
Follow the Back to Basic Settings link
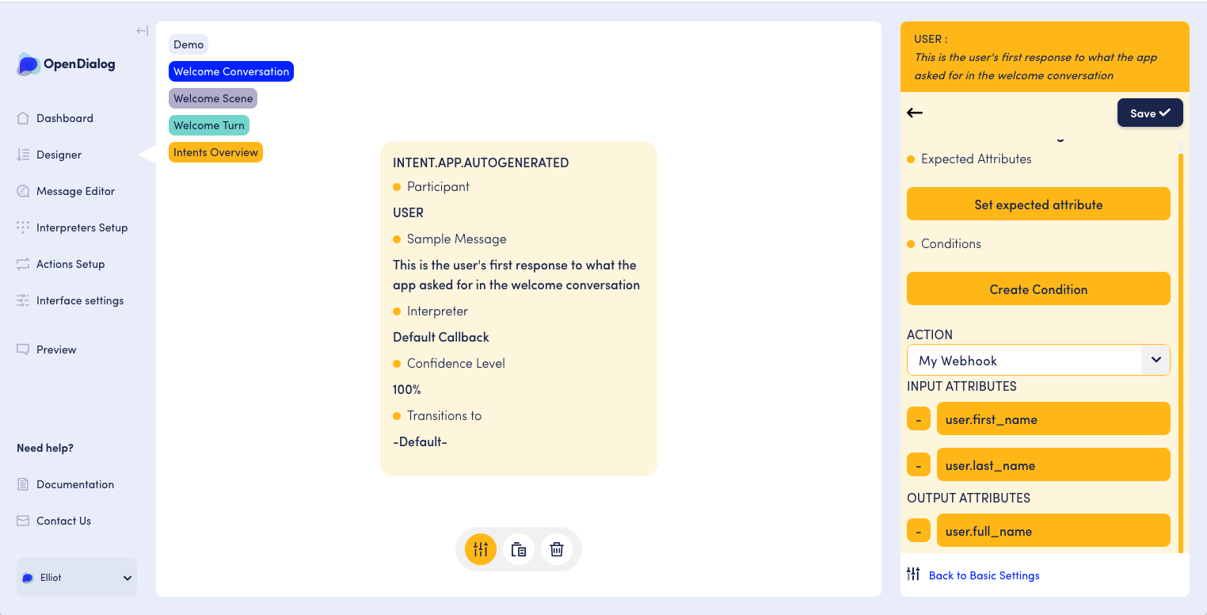point(984,575)
